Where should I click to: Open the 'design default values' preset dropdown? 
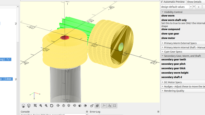pos(191,7)
